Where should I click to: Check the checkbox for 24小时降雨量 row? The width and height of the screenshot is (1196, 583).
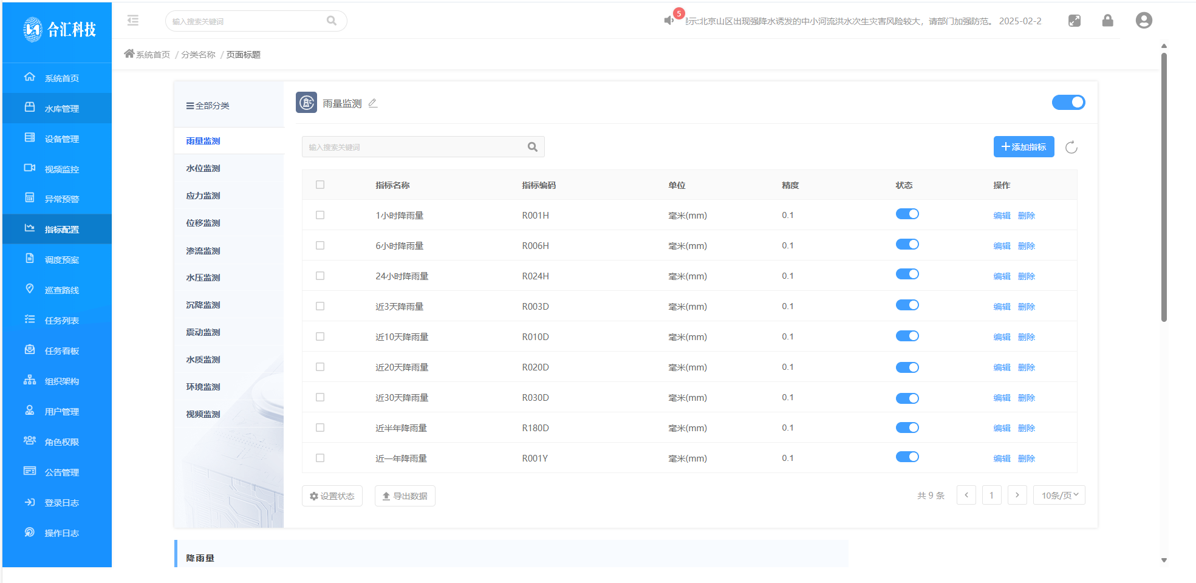pos(320,276)
